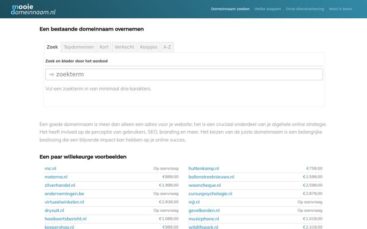Switch to the Verkocht tab

(x=124, y=47)
